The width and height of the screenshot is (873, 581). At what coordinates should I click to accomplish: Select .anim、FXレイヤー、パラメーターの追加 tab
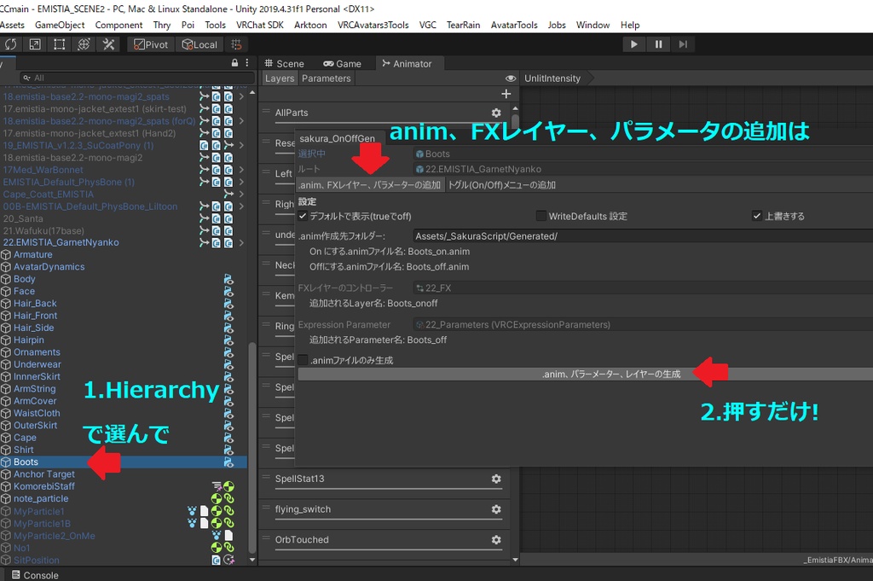pos(370,185)
